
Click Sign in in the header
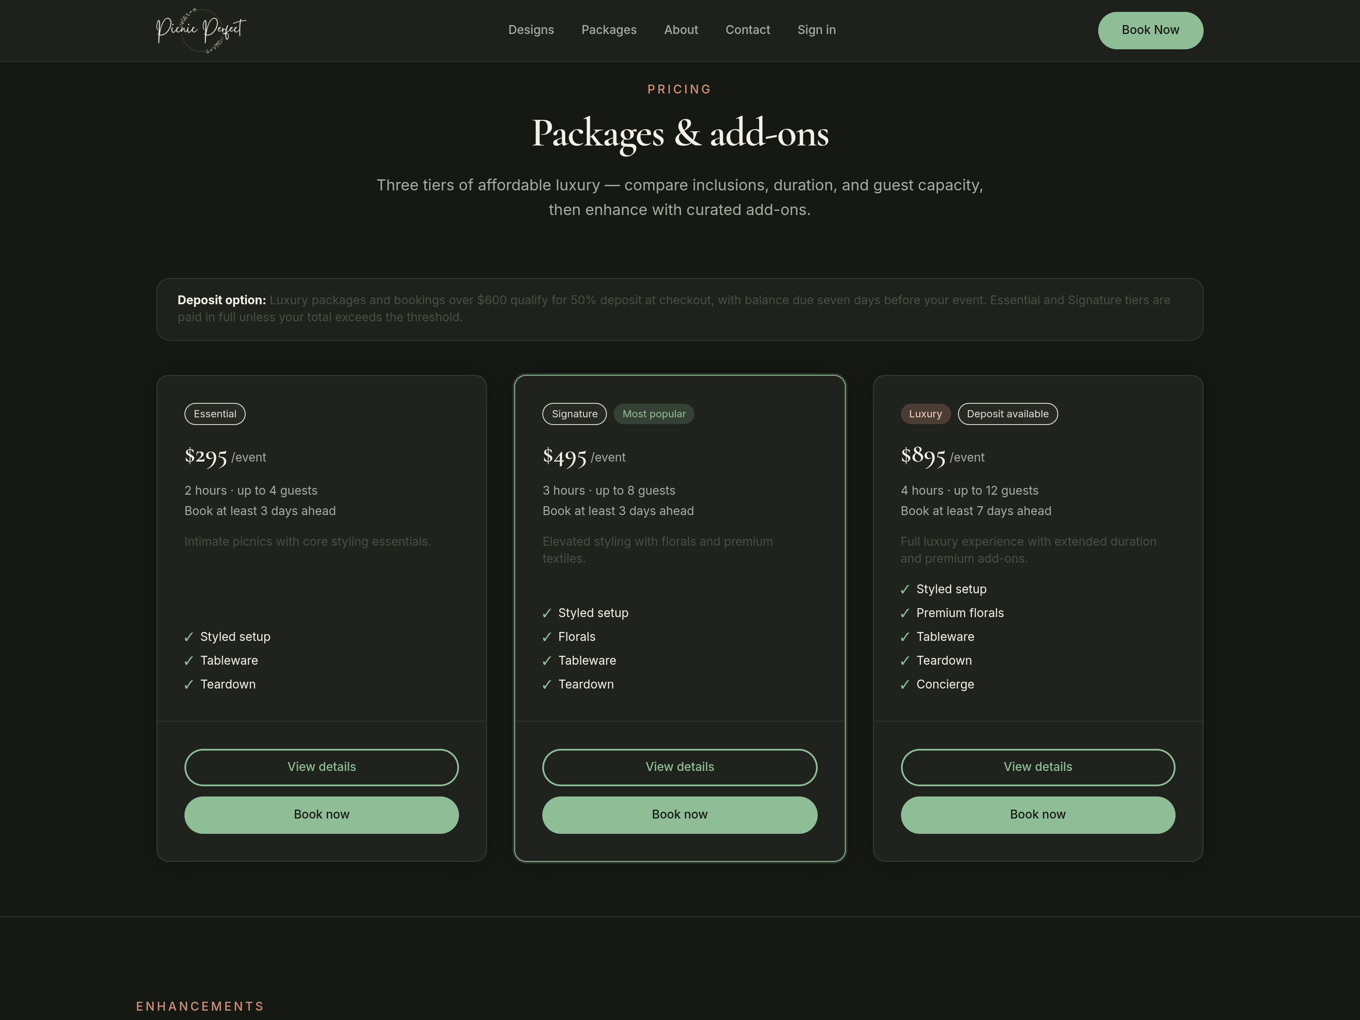click(816, 30)
